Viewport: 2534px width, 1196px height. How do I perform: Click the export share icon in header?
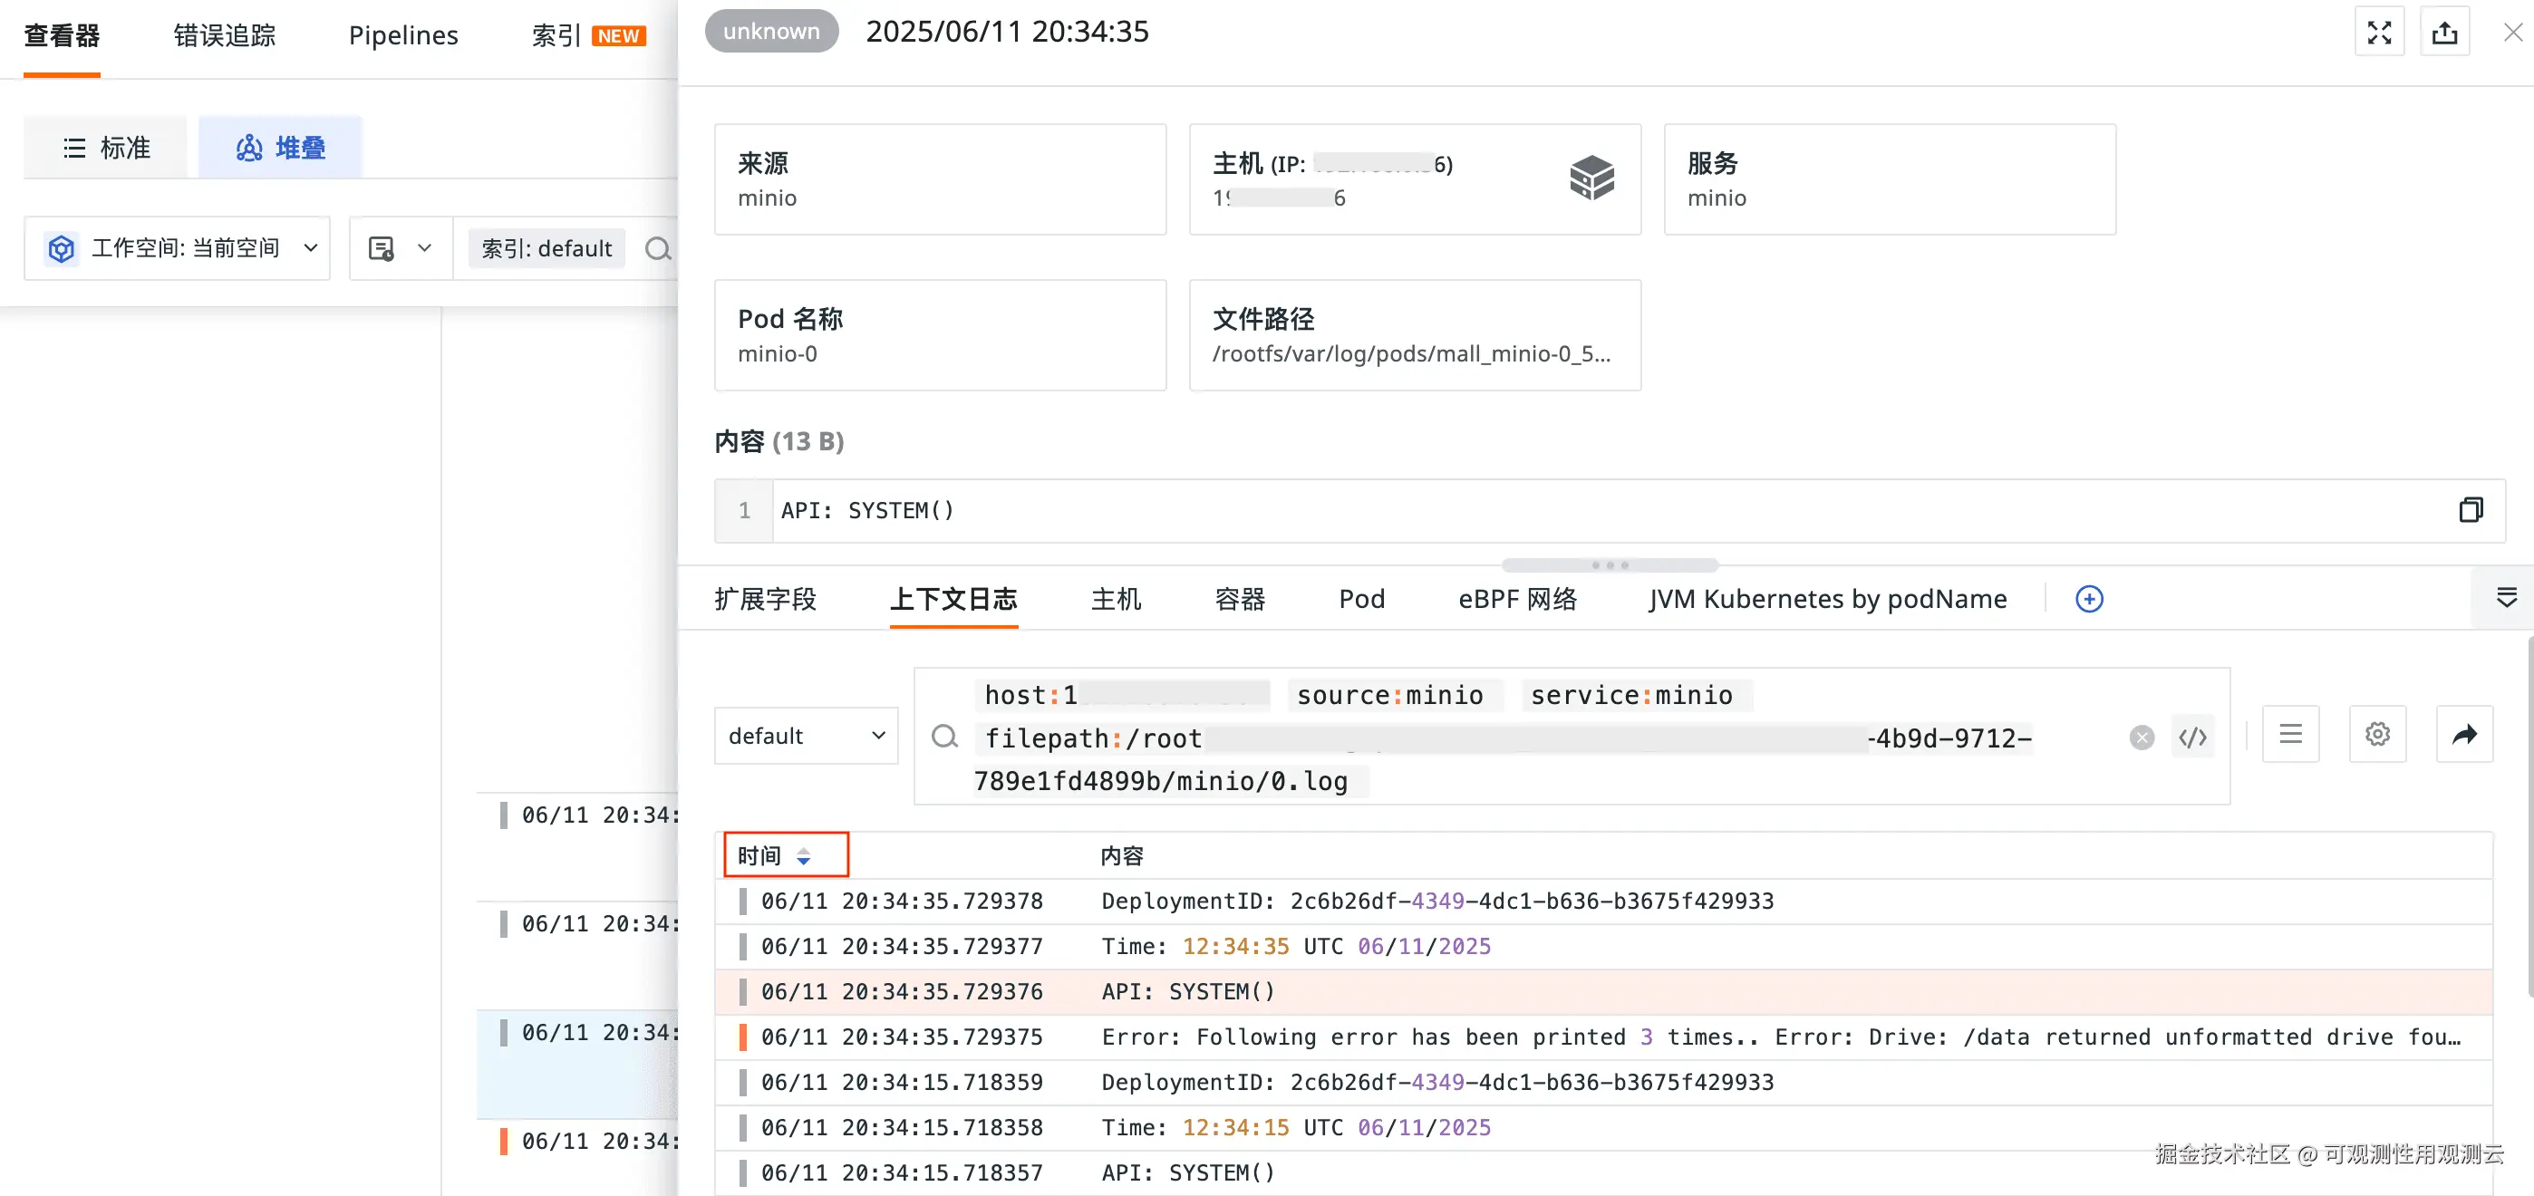click(2444, 33)
